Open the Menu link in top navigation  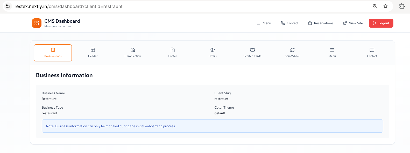264,23
